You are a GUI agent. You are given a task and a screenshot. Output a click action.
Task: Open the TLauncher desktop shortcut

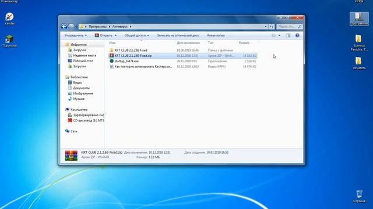[x=9, y=41]
